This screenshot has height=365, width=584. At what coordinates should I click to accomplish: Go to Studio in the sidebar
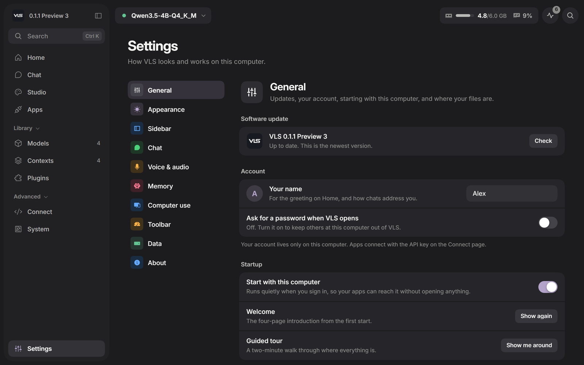pos(57,92)
